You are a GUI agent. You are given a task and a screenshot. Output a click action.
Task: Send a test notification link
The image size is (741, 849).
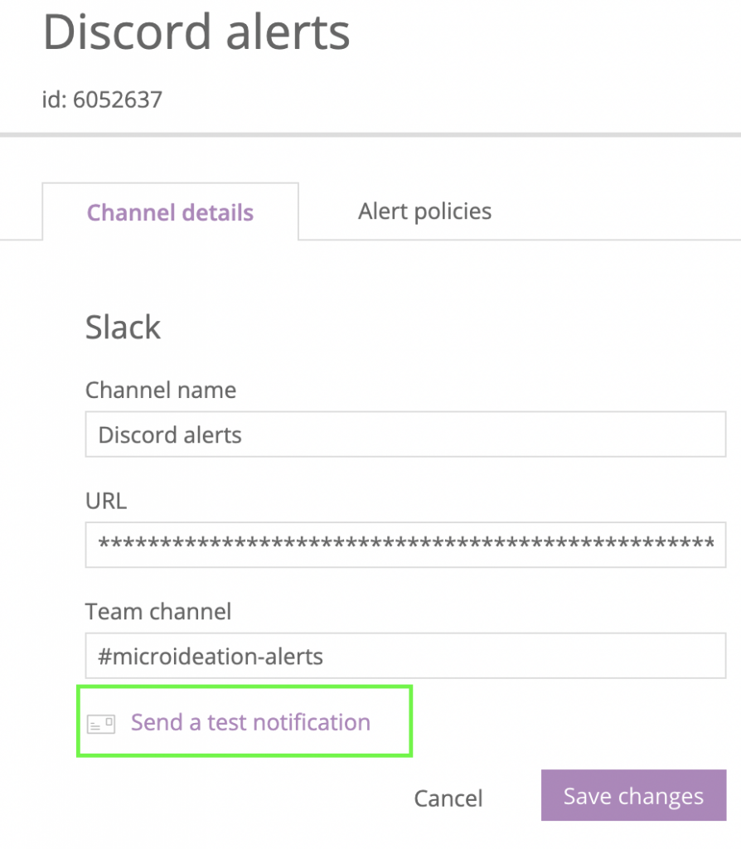click(250, 722)
